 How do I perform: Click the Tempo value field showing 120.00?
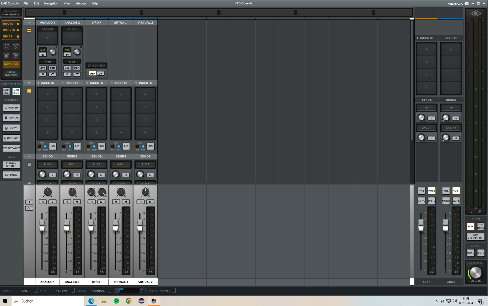tap(24, 291)
